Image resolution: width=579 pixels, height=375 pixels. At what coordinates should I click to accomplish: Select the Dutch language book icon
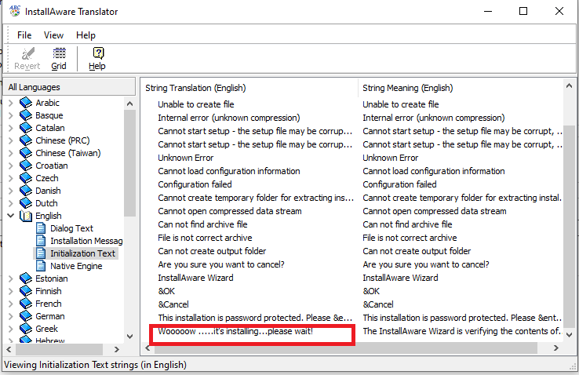pyautogui.click(x=26, y=203)
